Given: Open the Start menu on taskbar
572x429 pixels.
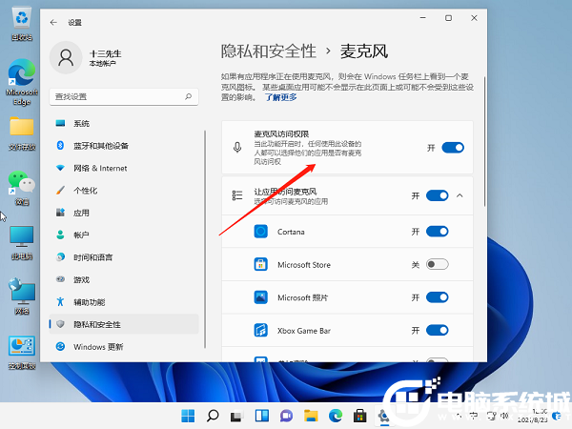Looking at the screenshot, I should [189, 416].
